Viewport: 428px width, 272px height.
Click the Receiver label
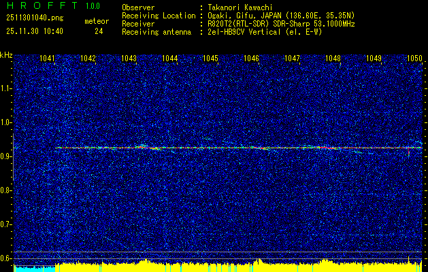[138, 24]
